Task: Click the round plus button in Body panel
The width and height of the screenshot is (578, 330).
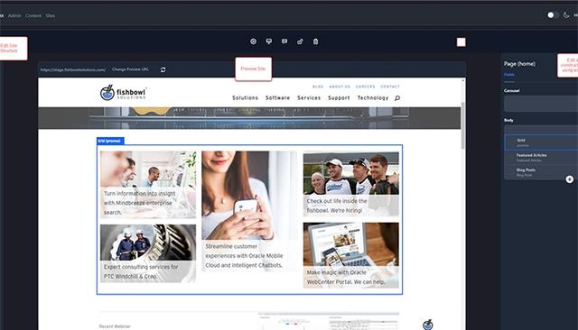Action: coord(570,179)
